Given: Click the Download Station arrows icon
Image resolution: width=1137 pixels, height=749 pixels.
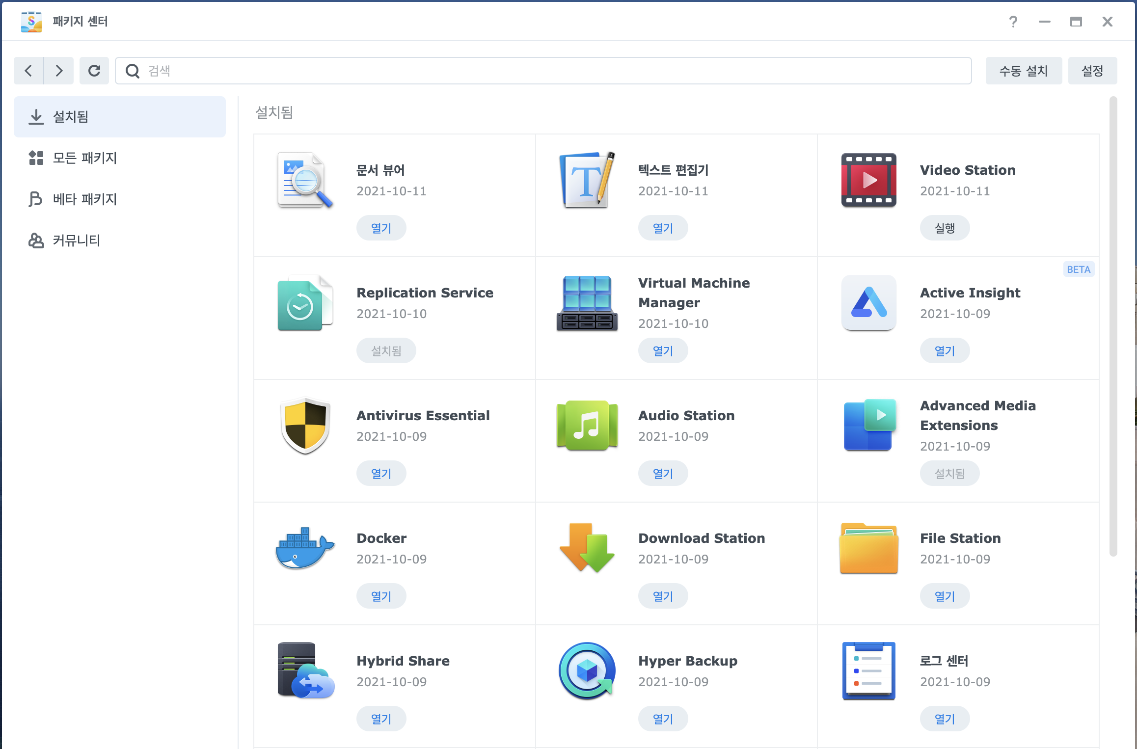Looking at the screenshot, I should point(587,548).
